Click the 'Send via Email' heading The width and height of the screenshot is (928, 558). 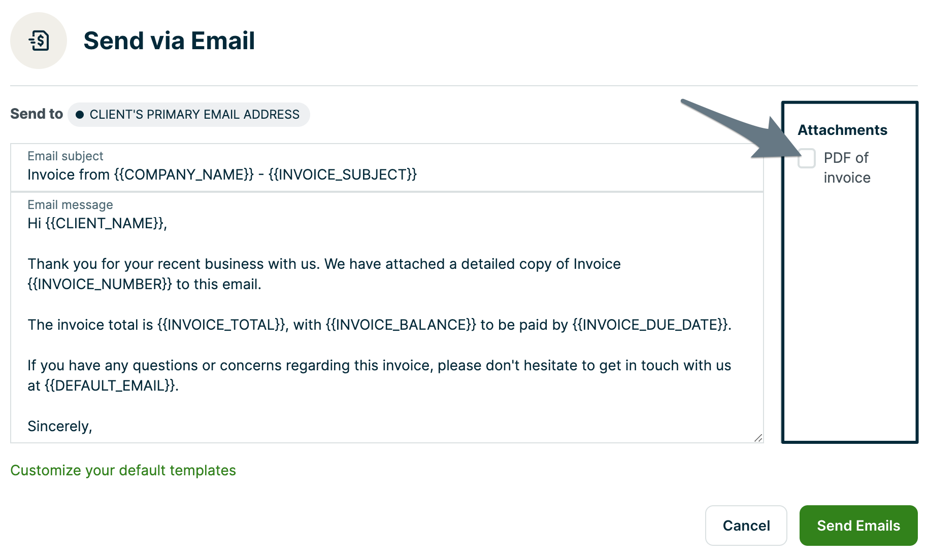pos(169,41)
